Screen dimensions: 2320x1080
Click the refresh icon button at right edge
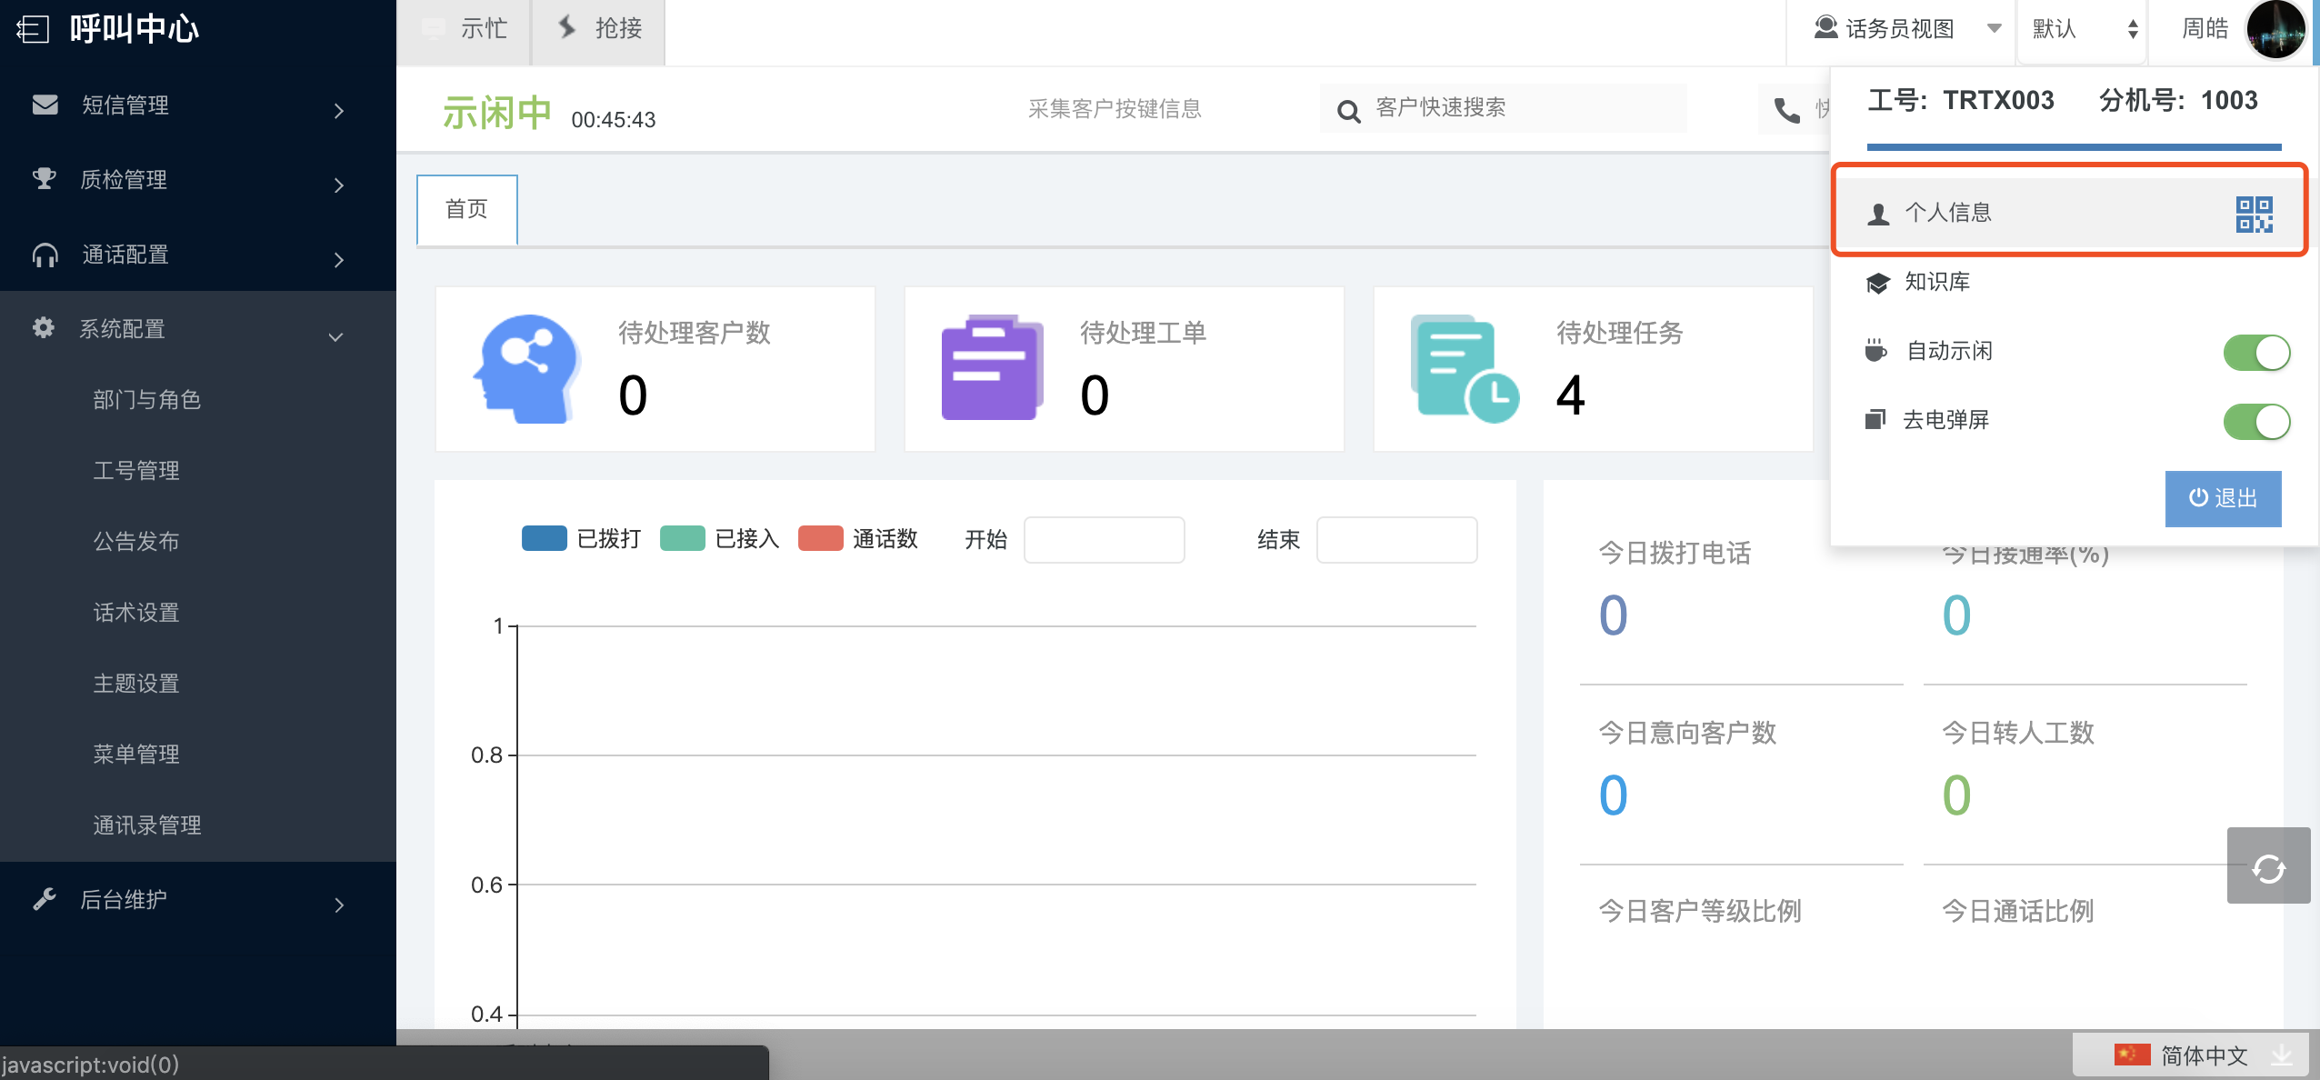point(2267,867)
